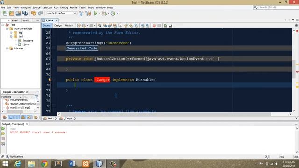299x168 pixels.
Task: Toggle Show Fields filter in Navigator
Action: pos(11,117)
